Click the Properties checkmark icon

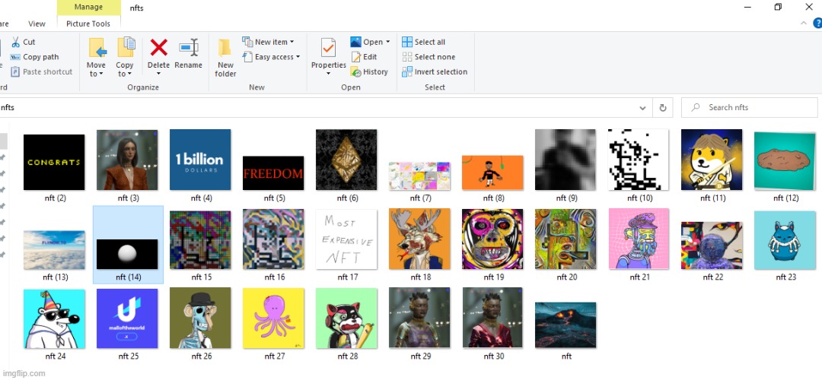(328, 48)
